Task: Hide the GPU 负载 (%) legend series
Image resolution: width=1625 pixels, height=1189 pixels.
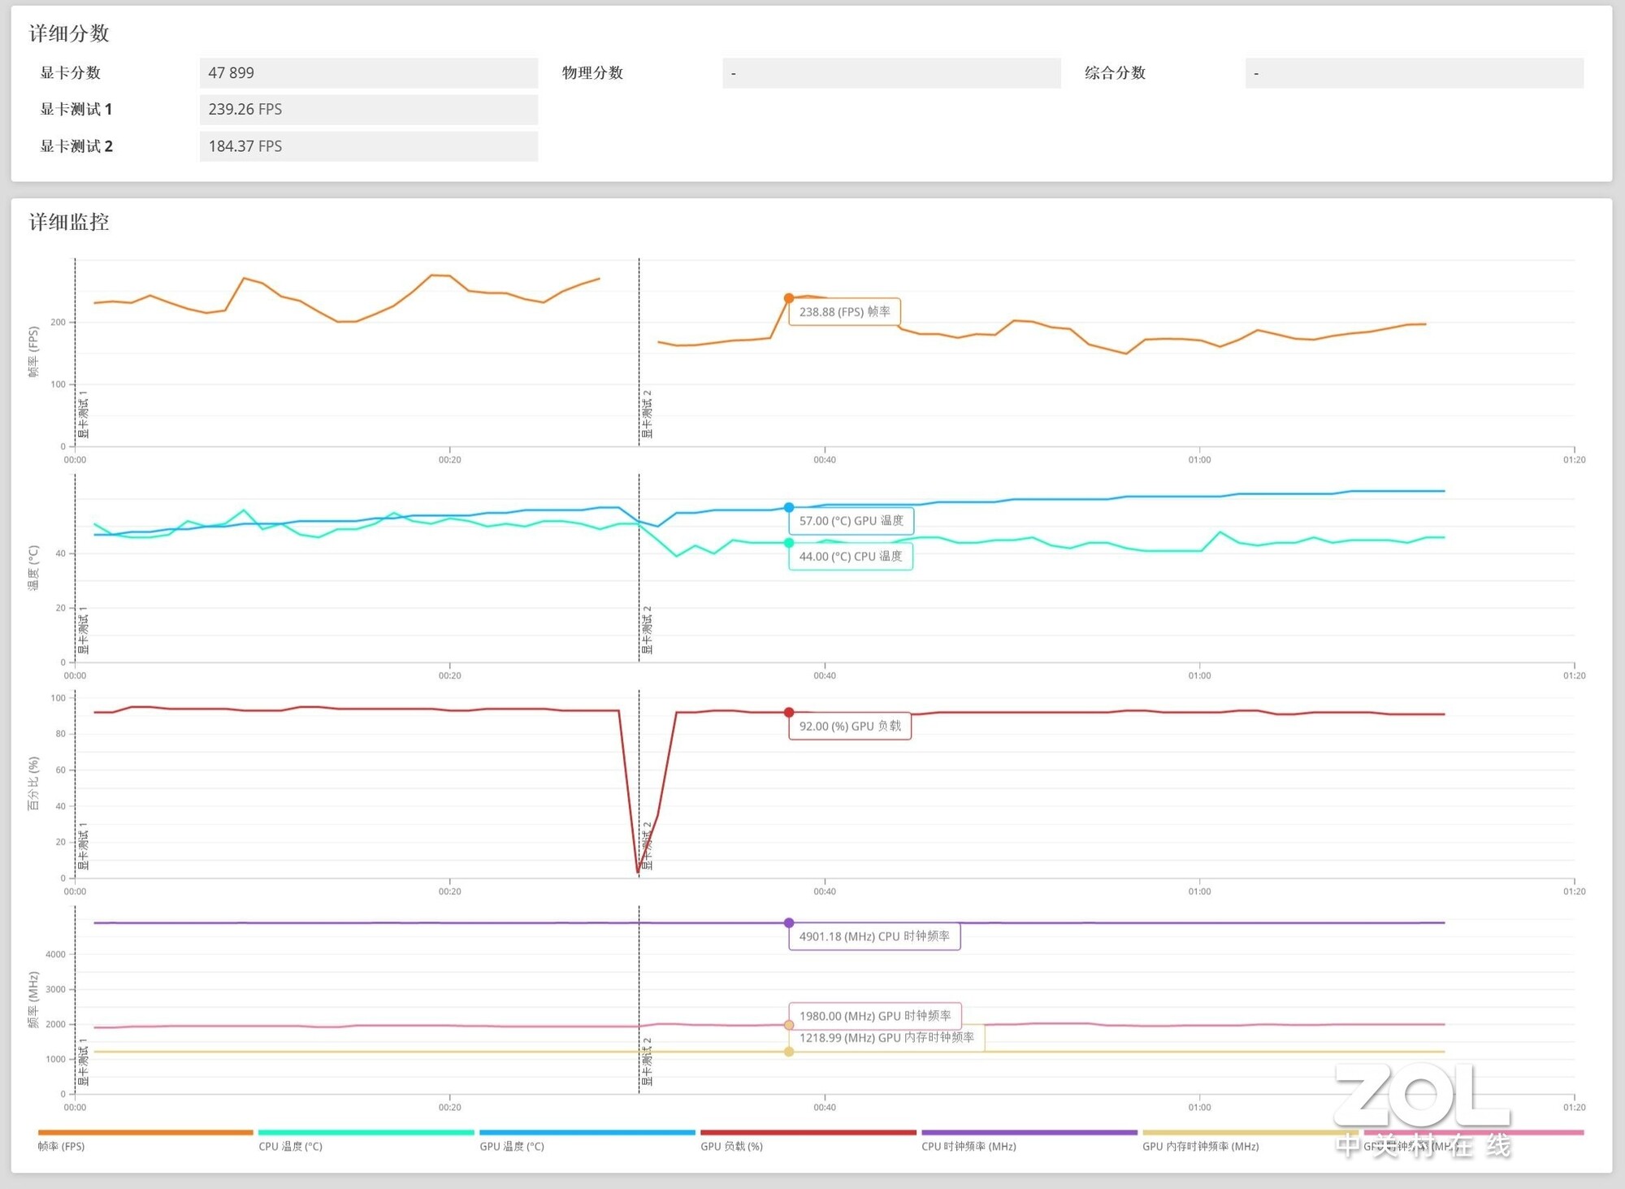Action: coord(731,1146)
